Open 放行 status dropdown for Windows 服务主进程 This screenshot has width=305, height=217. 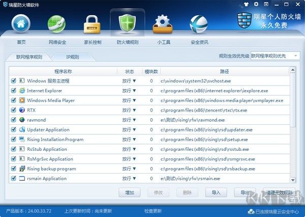[x=129, y=80]
